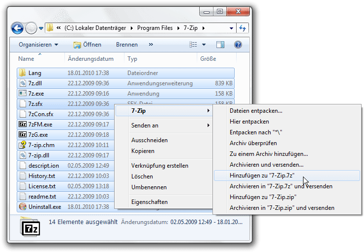Click the Forward navigation arrow button
Viewport: 364px width, 252px height.
click(x=31, y=28)
